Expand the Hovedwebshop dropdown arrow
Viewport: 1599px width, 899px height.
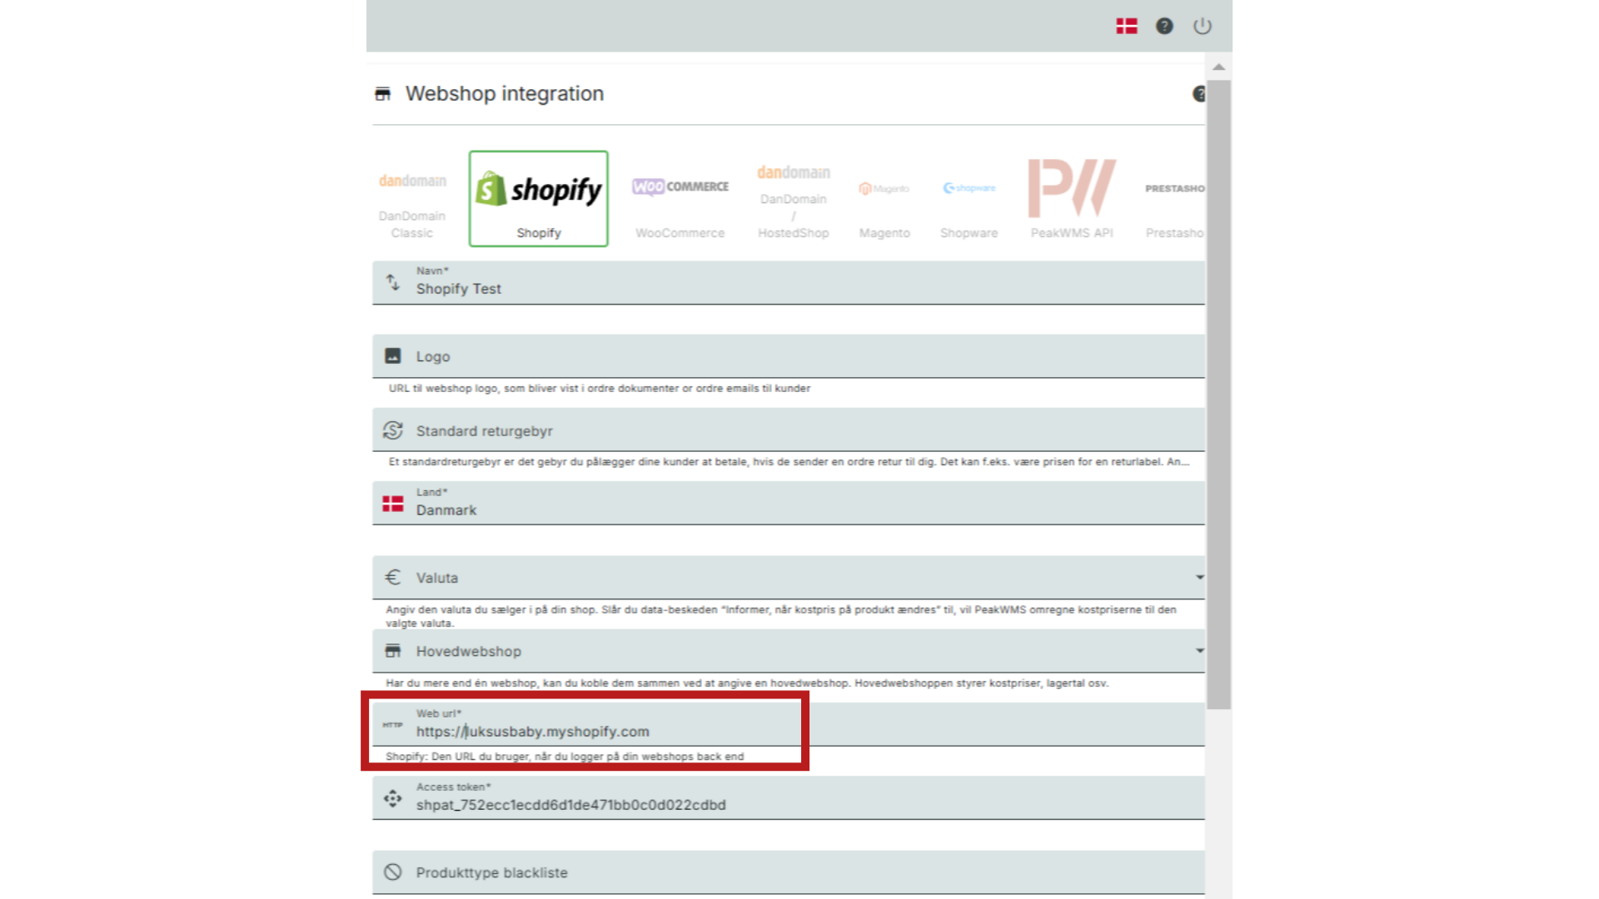(x=1199, y=650)
